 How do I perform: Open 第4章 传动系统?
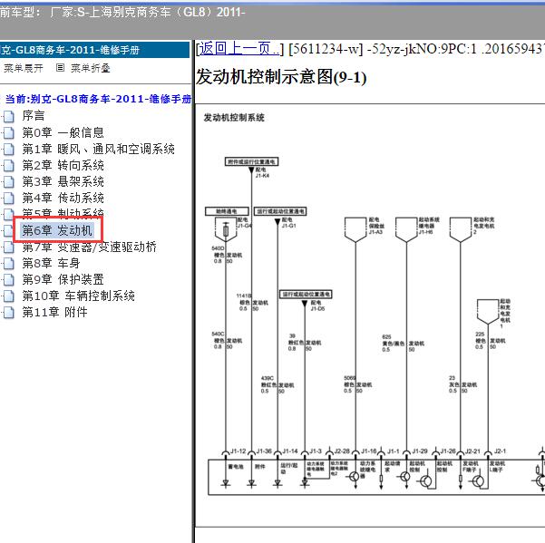pos(63,198)
